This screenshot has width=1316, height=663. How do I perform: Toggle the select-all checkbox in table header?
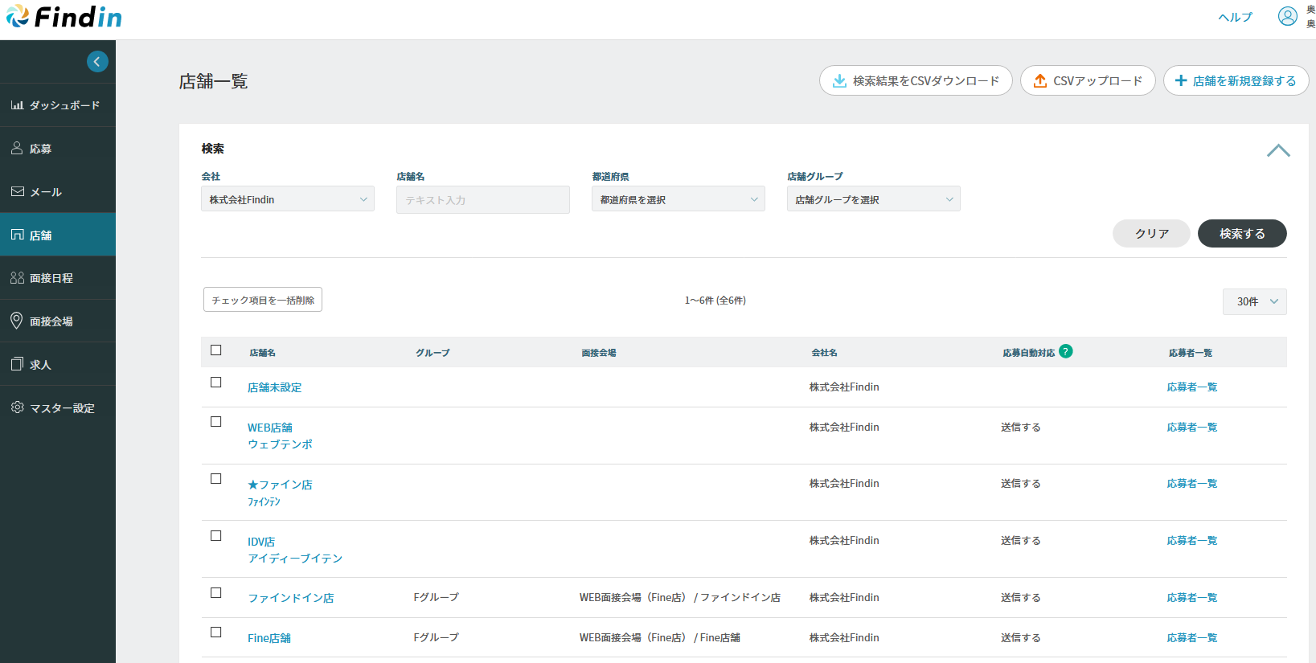click(215, 350)
